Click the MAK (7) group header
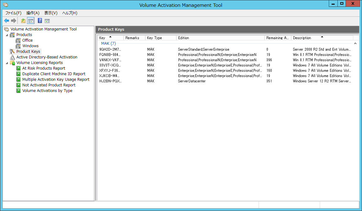This screenshot has width=362, height=211. tap(109, 44)
